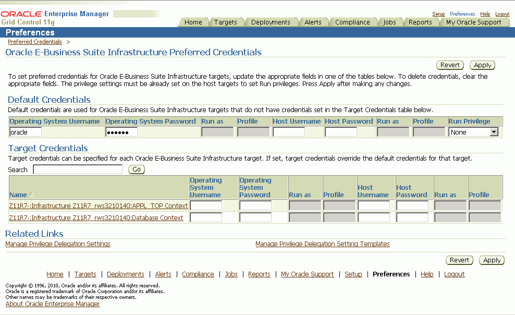Click Host Username field for APPL_TOP Context
This screenshot has width=515, height=315.
point(374,205)
